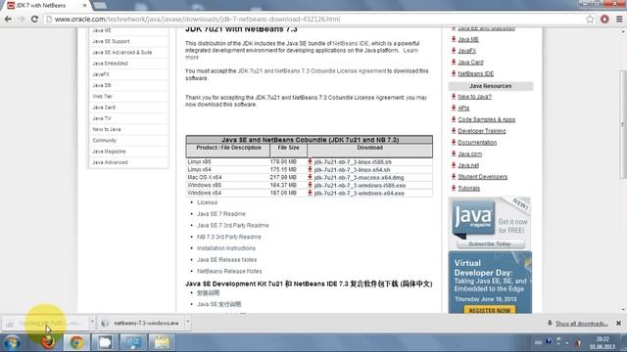Screen dimensions: 627x352
Task: Open the file explorer folder in taskbar
Action: tap(162, 342)
